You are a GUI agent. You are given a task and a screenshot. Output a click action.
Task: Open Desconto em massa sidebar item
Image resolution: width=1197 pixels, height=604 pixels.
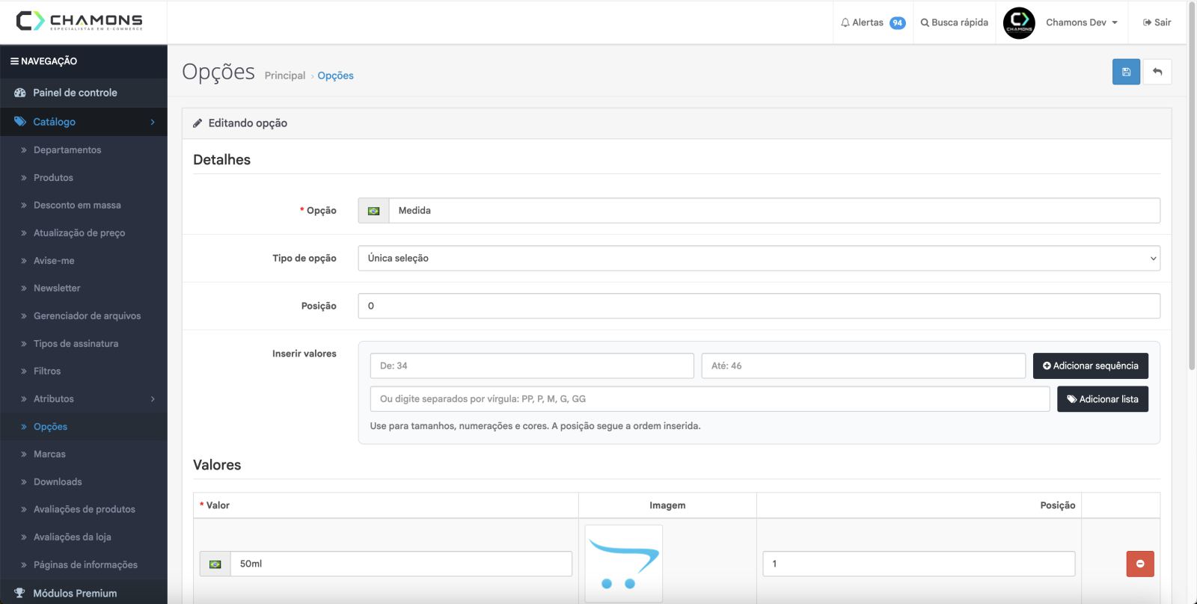tap(77, 206)
